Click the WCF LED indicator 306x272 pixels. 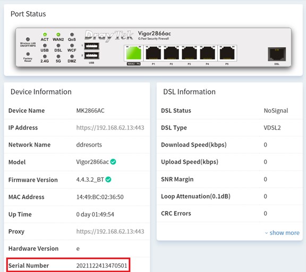coord(72,46)
